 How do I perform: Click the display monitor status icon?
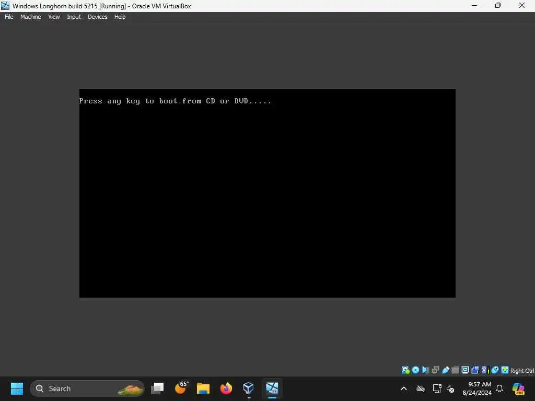point(465,370)
